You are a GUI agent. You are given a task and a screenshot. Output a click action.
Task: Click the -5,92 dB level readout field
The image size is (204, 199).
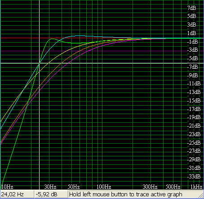click(x=51, y=195)
